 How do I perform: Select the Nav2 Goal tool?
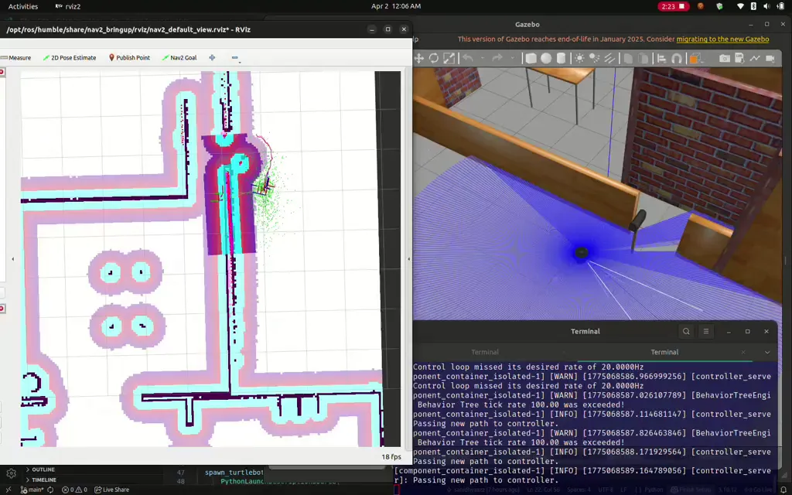pos(179,57)
